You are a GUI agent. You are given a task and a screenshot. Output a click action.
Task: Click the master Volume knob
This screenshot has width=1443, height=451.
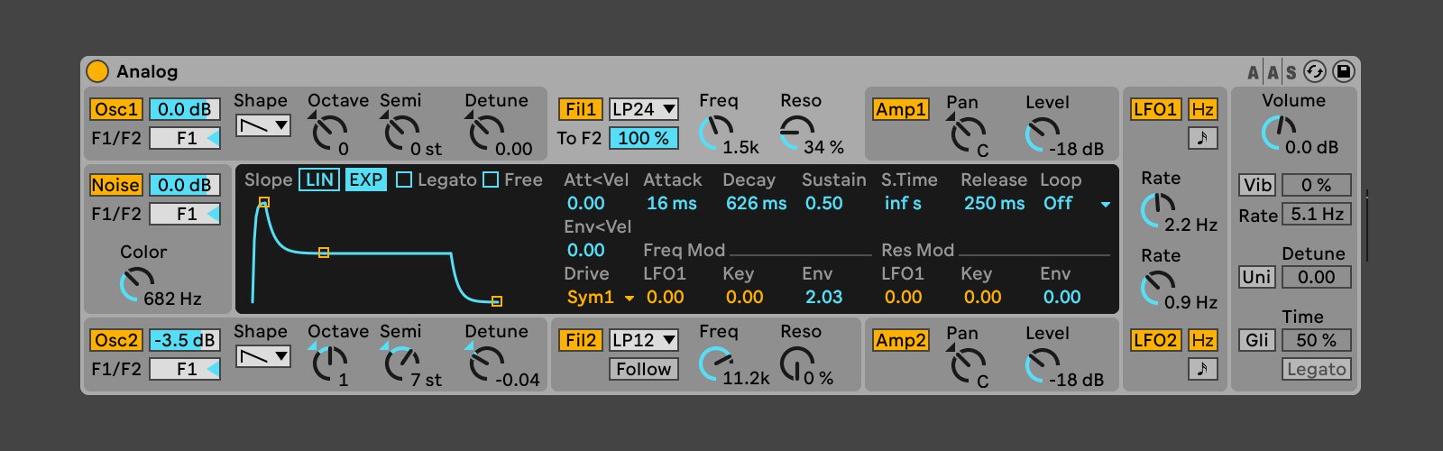click(1278, 133)
